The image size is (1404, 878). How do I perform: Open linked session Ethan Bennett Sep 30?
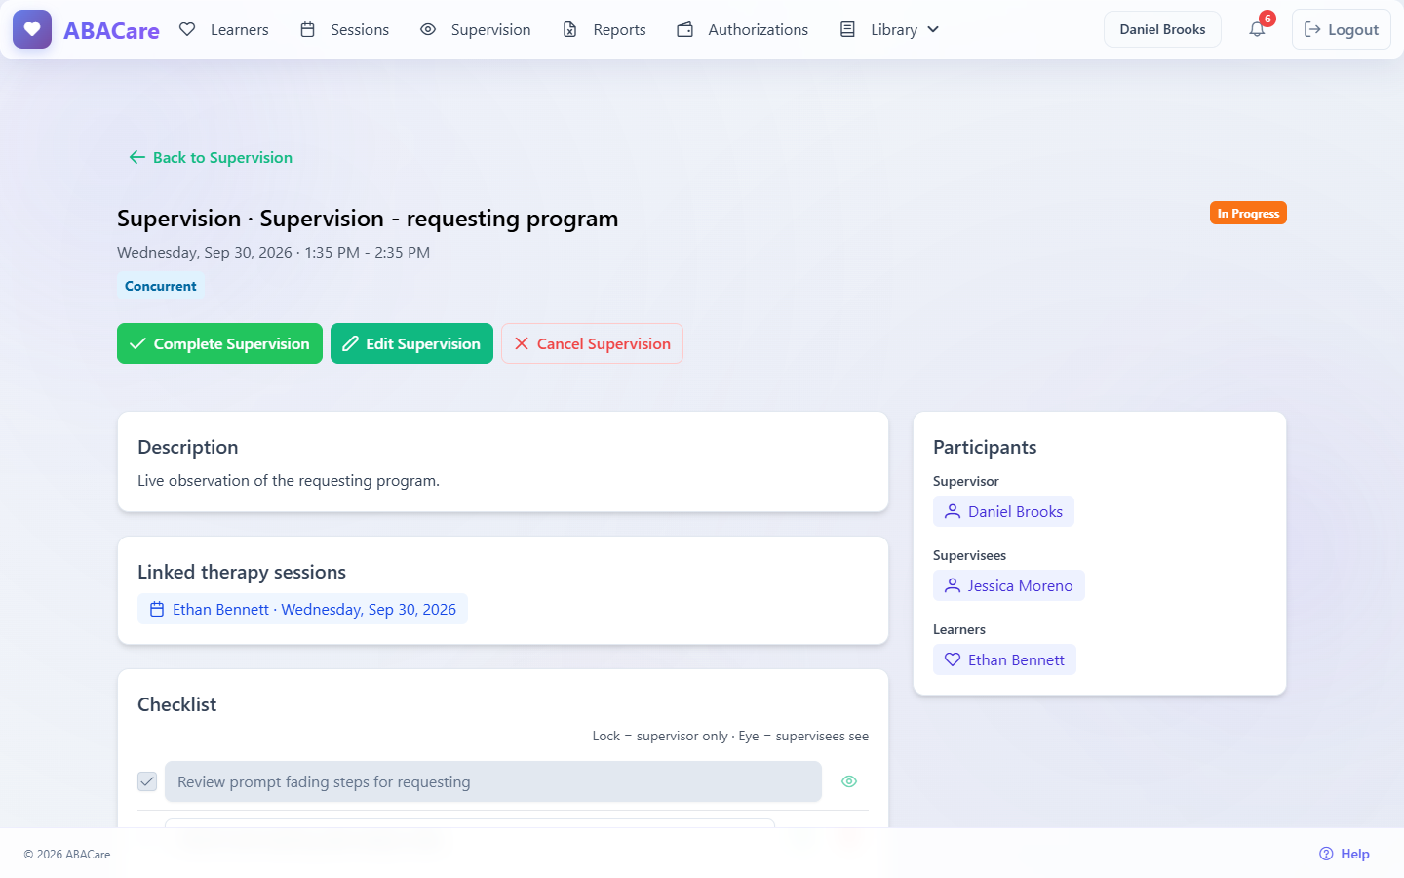click(x=302, y=609)
